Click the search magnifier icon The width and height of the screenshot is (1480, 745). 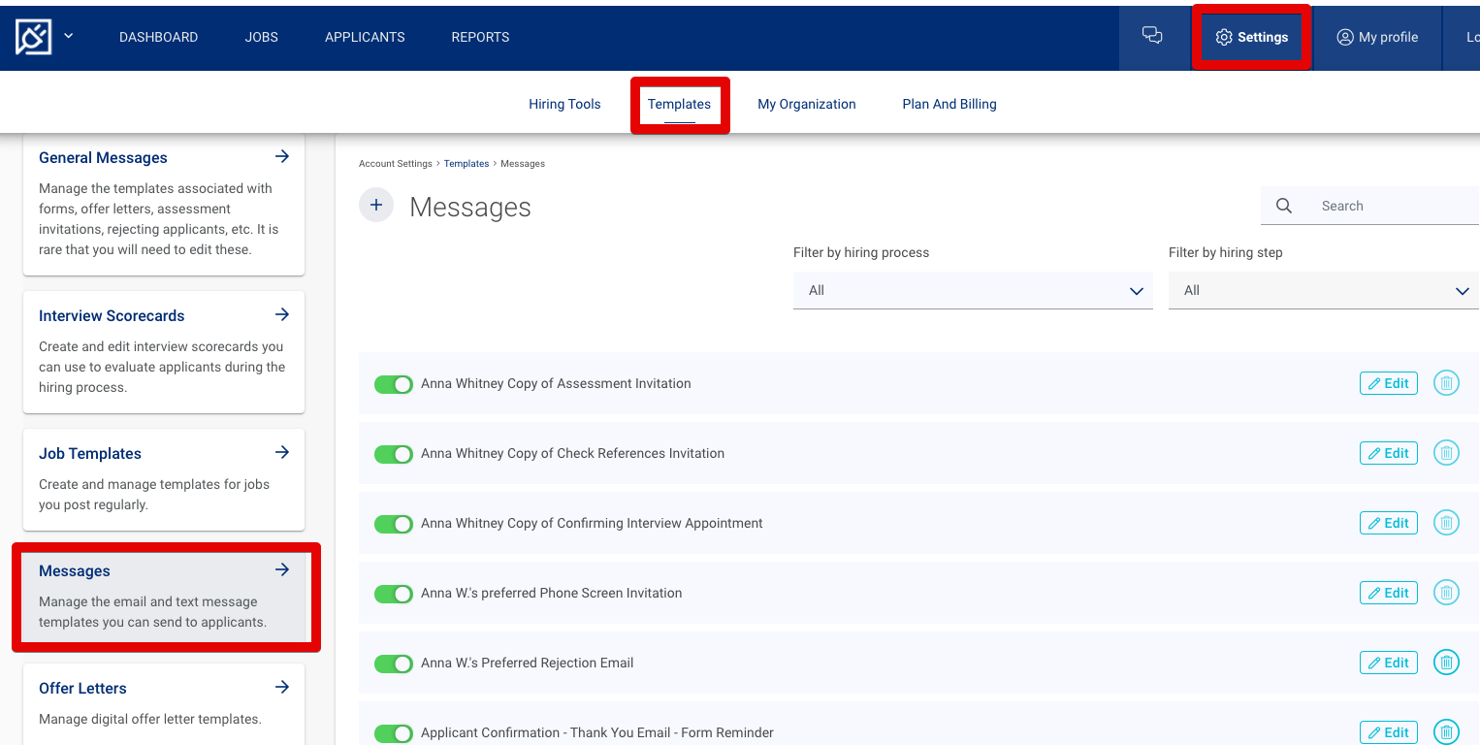[x=1284, y=206]
